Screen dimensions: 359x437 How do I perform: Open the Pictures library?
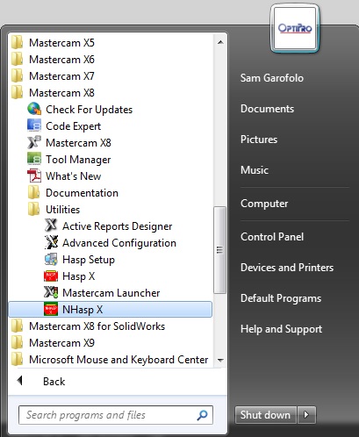259,140
